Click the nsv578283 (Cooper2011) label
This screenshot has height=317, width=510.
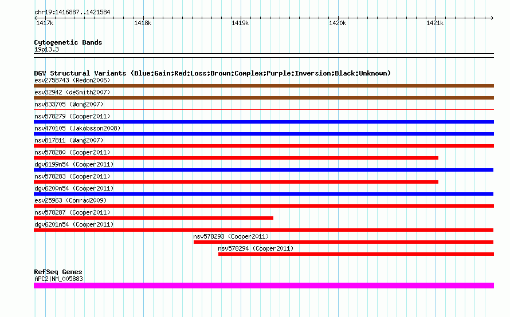click(72, 176)
